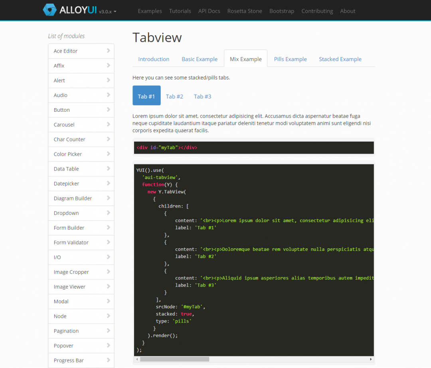Open Ace Editor module
This screenshot has height=368, width=431.
[x=81, y=51]
